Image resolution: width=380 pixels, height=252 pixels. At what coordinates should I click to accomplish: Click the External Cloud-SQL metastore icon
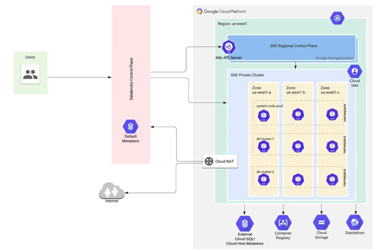click(x=245, y=224)
